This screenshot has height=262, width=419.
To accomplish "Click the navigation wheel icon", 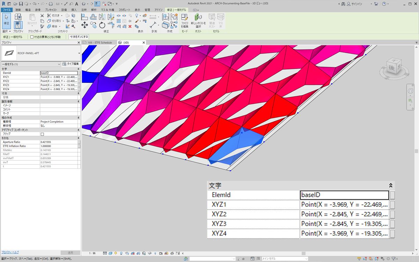I will pos(410,91).
